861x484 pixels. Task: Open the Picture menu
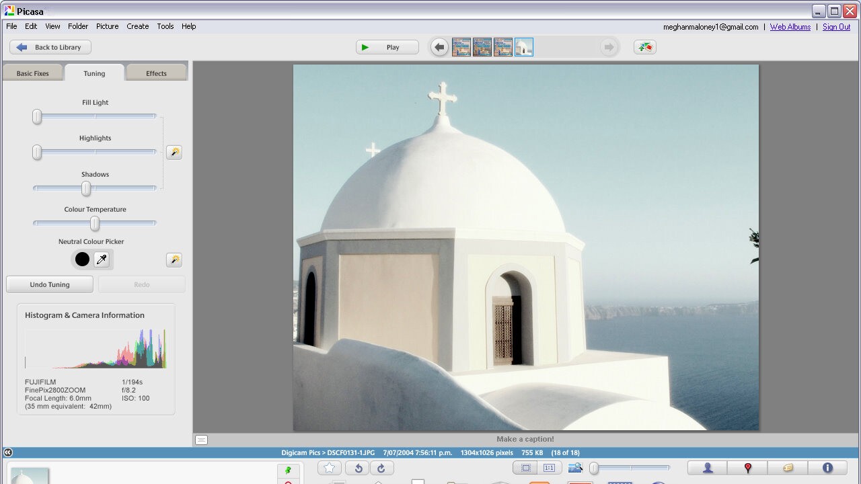(107, 26)
